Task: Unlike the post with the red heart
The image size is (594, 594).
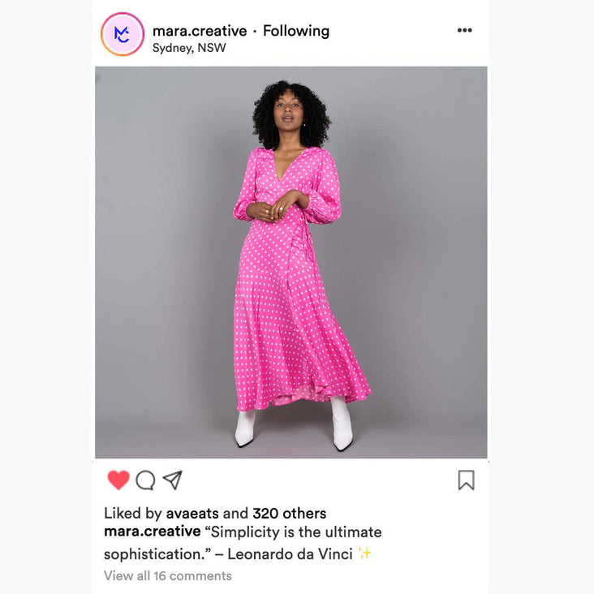Action: (118, 480)
